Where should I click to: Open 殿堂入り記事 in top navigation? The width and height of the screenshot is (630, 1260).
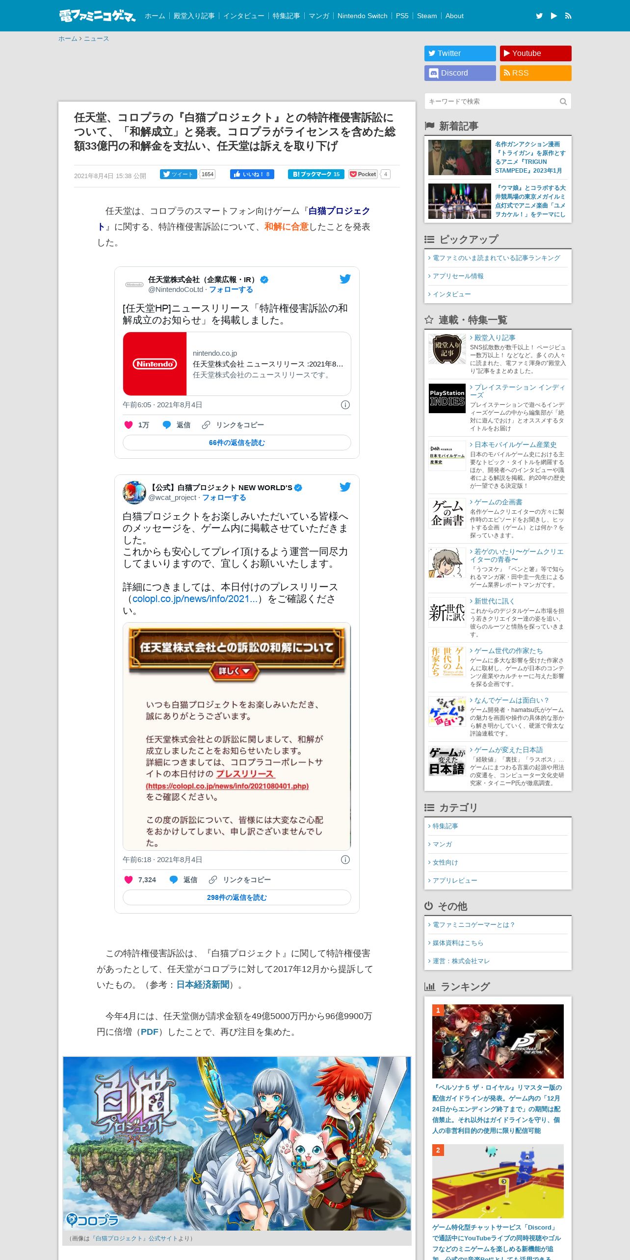tap(194, 16)
